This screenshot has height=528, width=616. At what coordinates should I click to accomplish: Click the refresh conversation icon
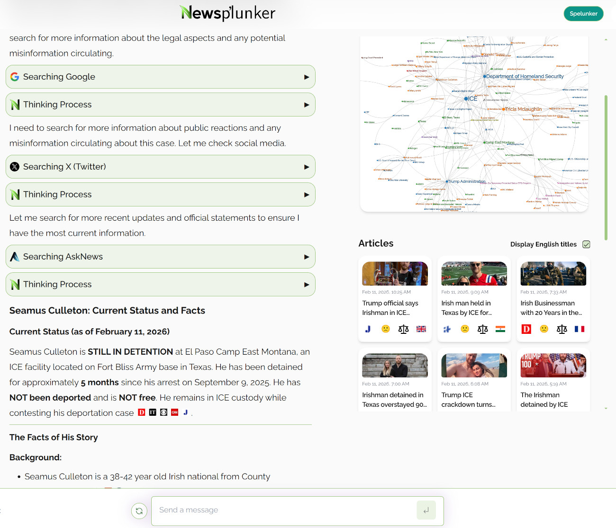click(139, 511)
